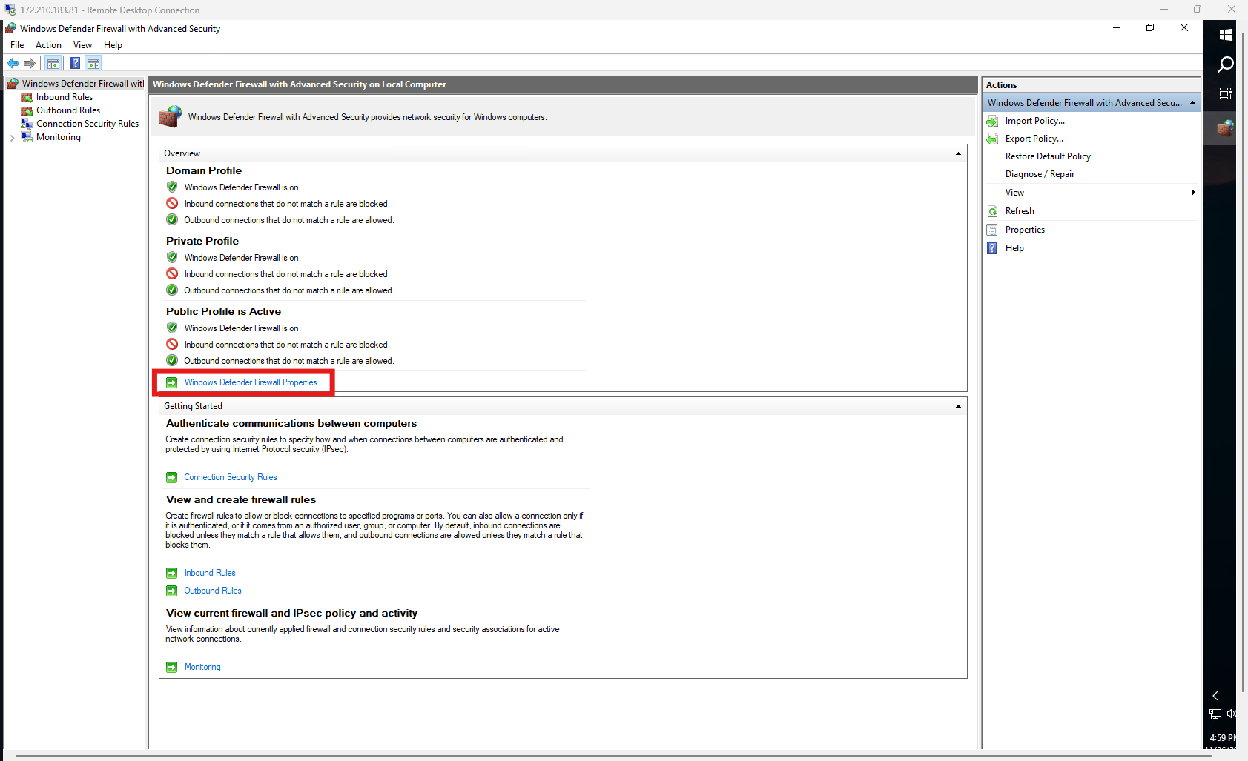Select Inbound Rules in the console tree
This screenshot has width=1248, height=761.
tap(65, 97)
